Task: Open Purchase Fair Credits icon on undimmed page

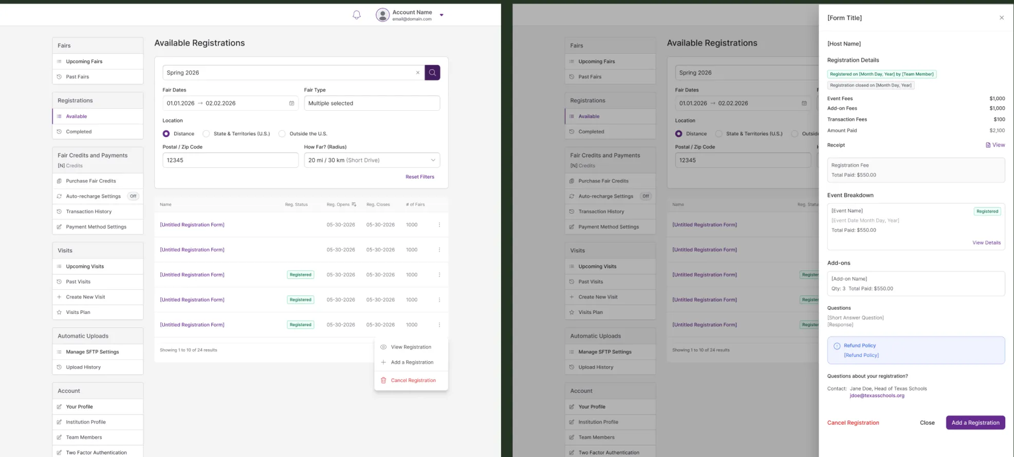Action: tap(59, 181)
